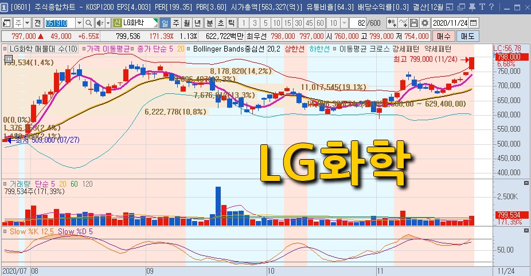The height and width of the screenshot is (276, 531).
Task: Edit the candle count field 82
Action: [x=358, y=23]
